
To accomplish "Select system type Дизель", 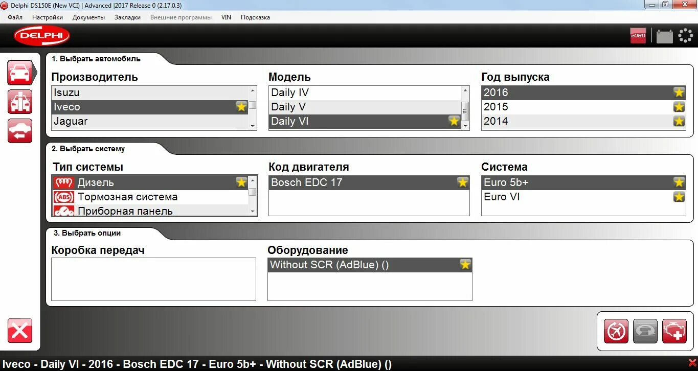I will [x=150, y=182].
